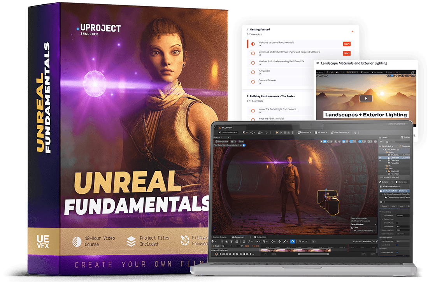Toggle the Sequencer snapping magnet button

pyautogui.click(x=293, y=241)
